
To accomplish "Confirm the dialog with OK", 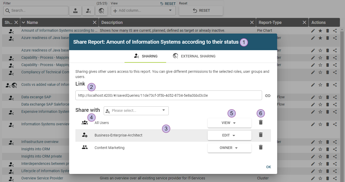I will (x=268, y=167).
